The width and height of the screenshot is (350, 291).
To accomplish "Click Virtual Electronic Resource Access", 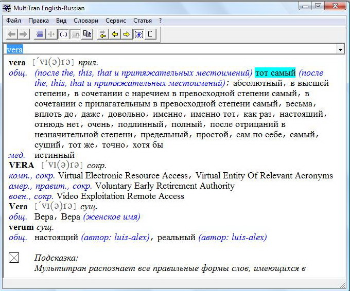I will (123, 175).
